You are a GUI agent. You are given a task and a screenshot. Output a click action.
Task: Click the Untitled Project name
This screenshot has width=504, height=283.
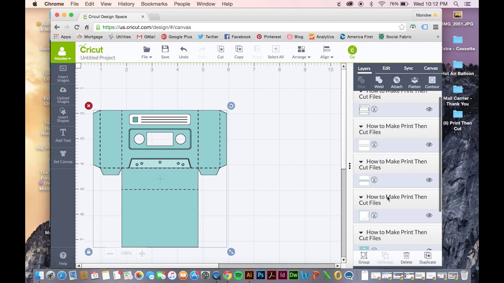tap(98, 58)
